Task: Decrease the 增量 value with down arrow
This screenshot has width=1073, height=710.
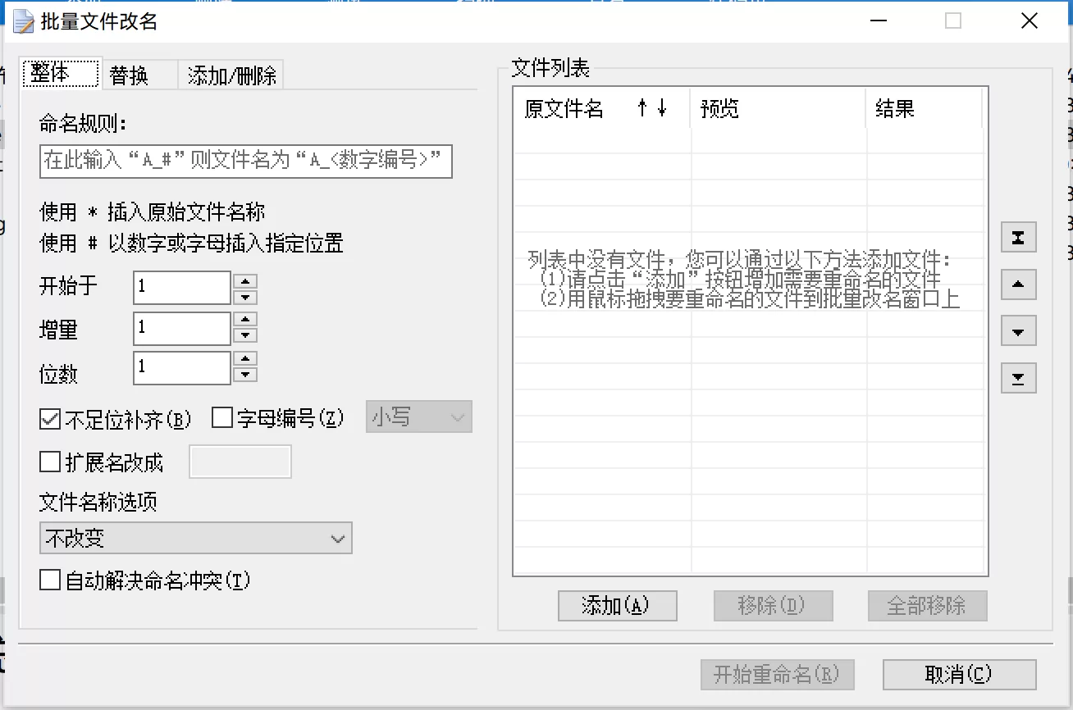Action: [245, 336]
